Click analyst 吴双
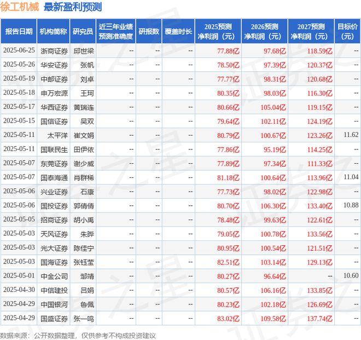 point(87,122)
